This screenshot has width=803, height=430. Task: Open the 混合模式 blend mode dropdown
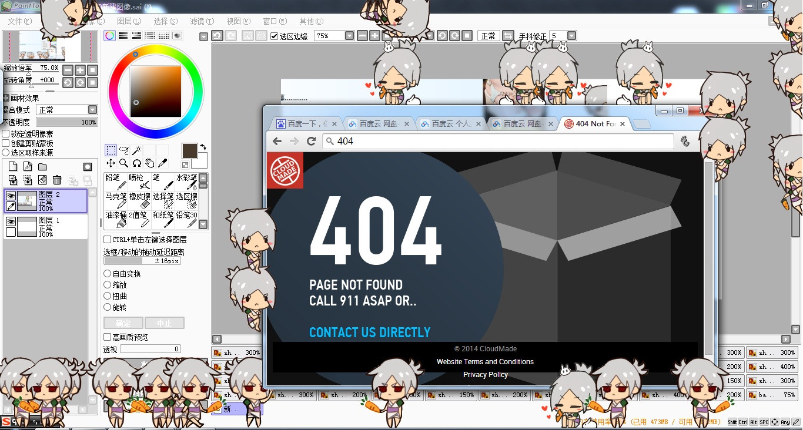(92, 110)
